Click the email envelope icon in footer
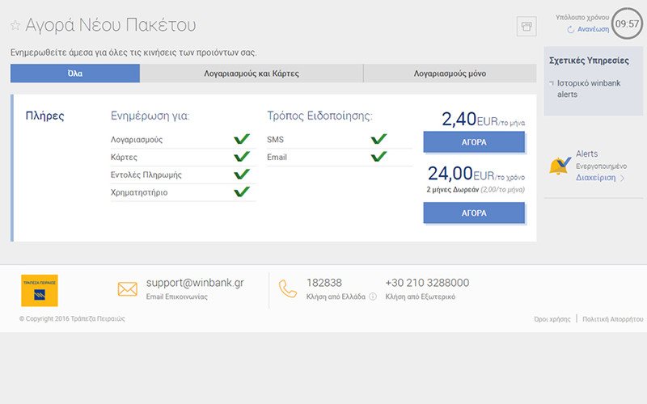This screenshot has height=404, width=647. (x=128, y=289)
